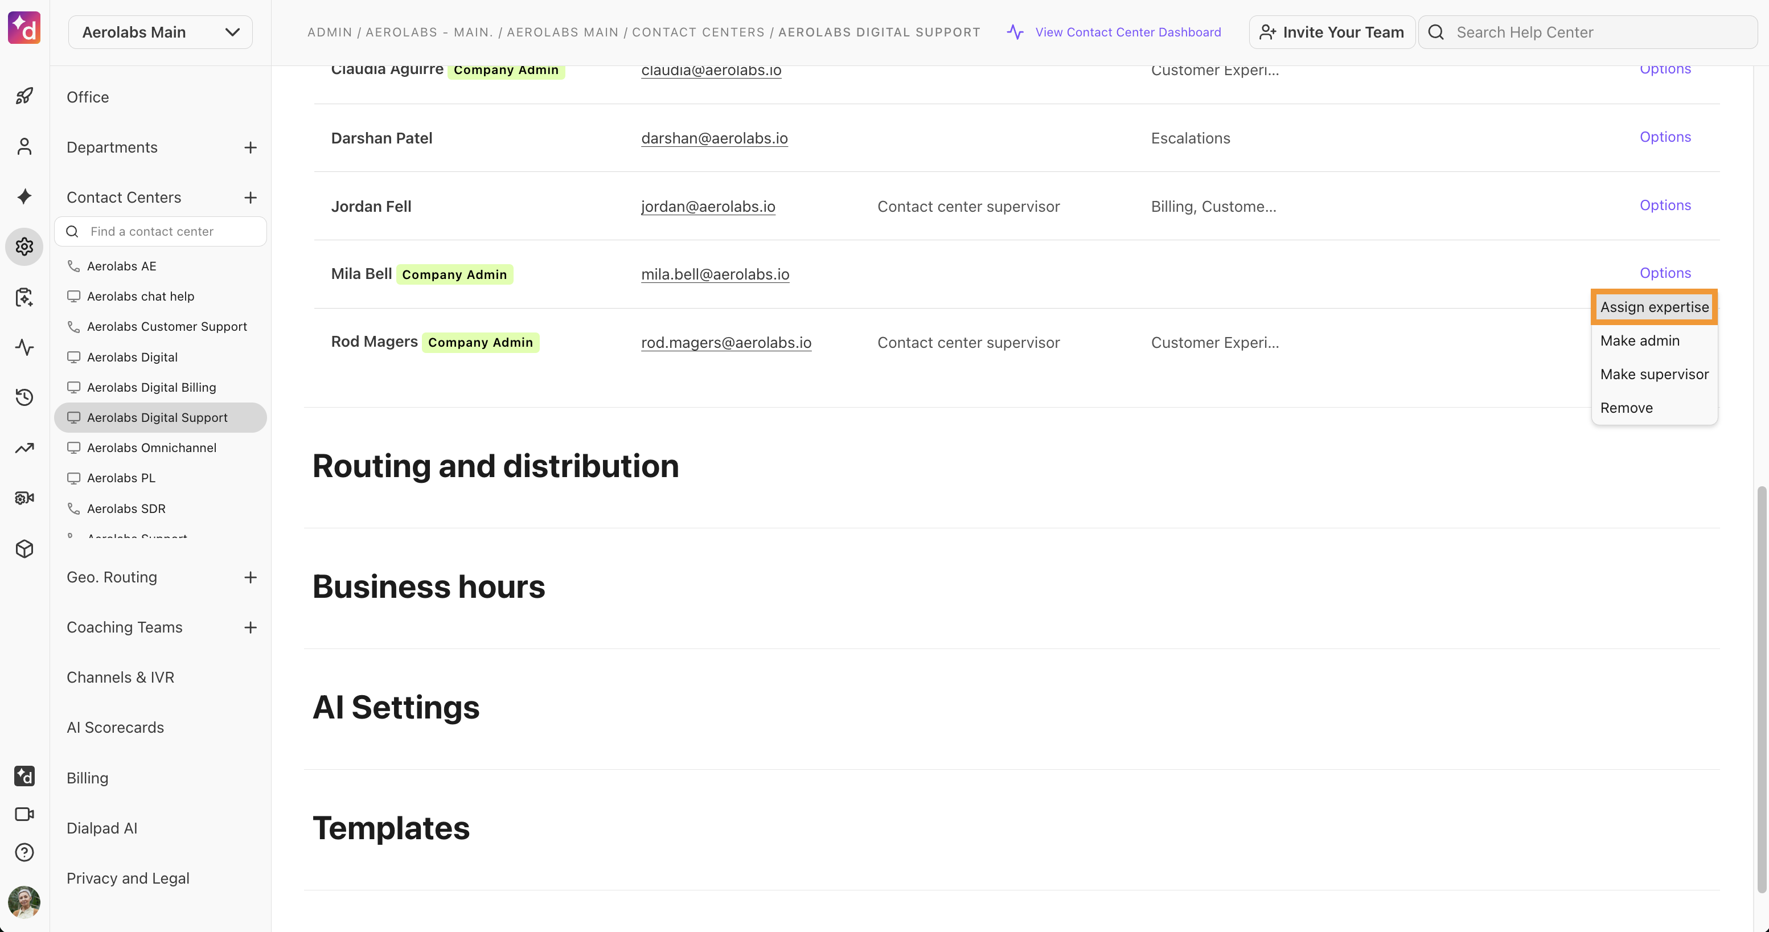Click the Dialpad app icon near bottom

click(x=24, y=776)
